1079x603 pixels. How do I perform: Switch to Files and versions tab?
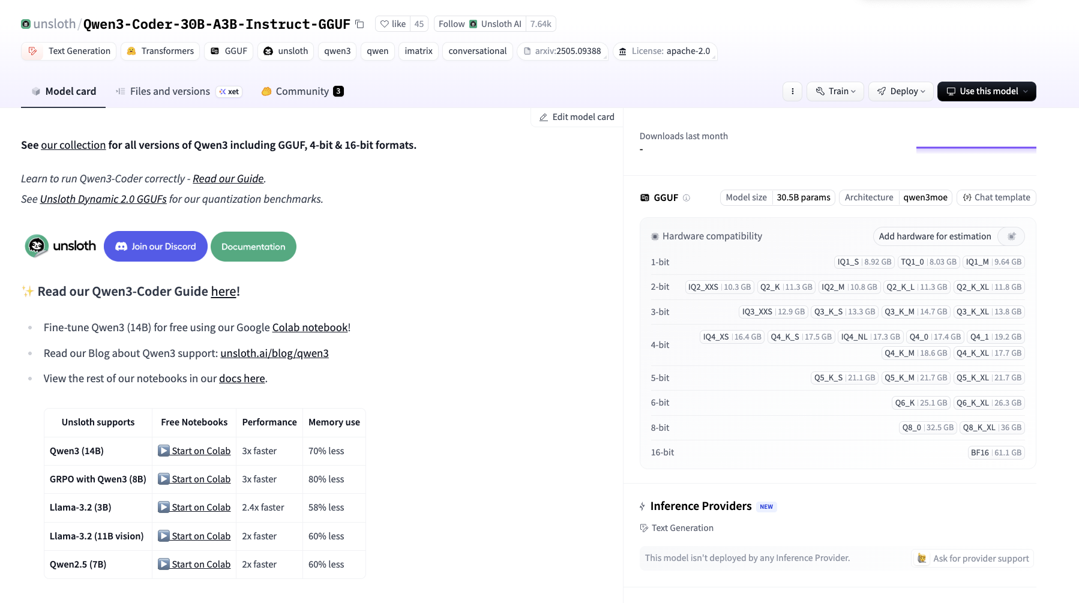170,91
